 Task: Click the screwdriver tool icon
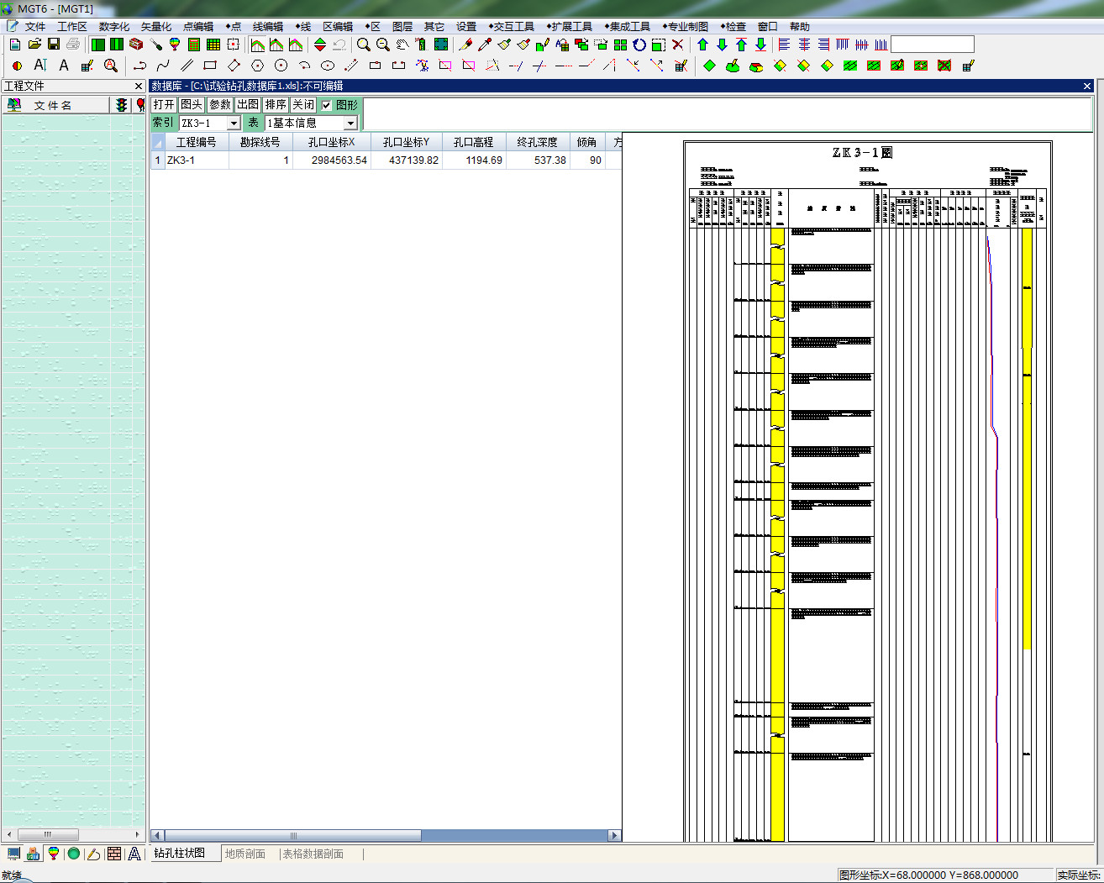155,45
